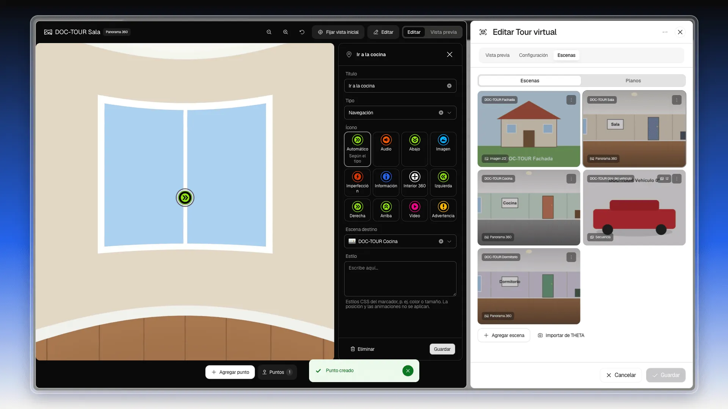Select the Imagen marker icon

pyautogui.click(x=443, y=149)
